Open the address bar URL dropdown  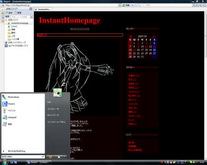120,5
